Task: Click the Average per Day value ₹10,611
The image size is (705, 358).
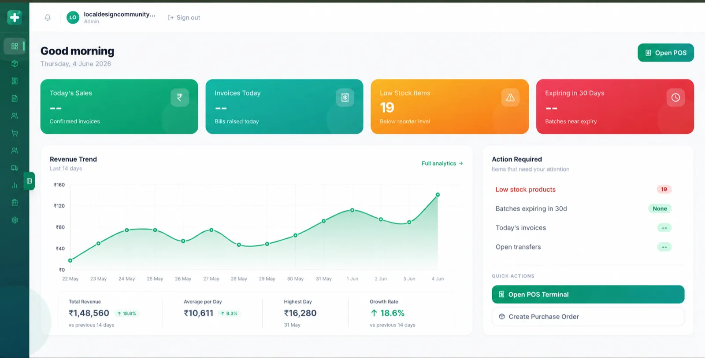Action: [199, 313]
